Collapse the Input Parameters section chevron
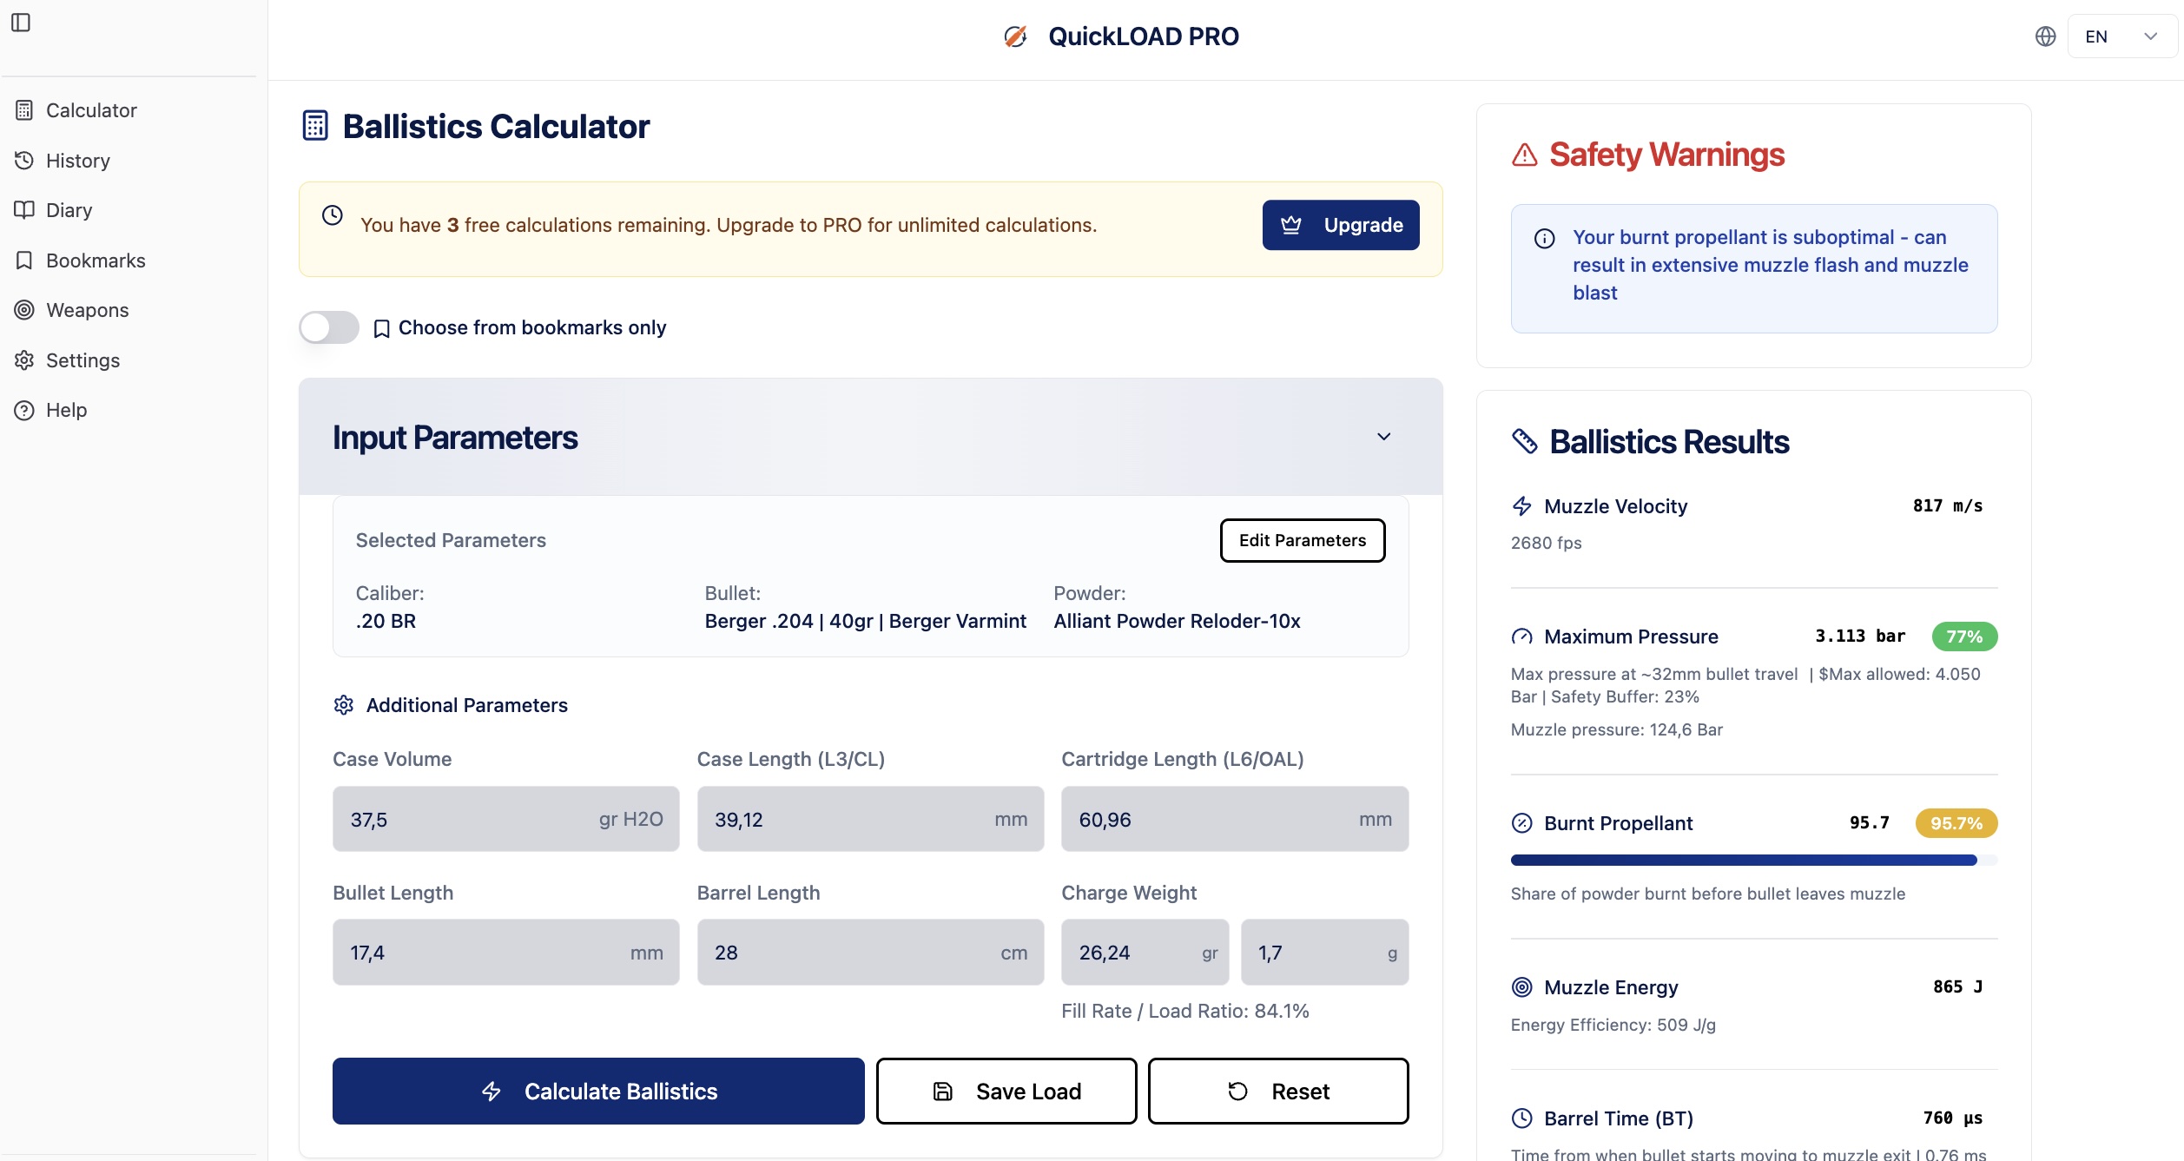This screenshot has height=1161, width=2184. coord(1383,437)
